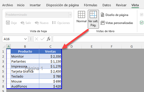The width and height of the screenshot is (144, 92).
Task: Select cell containing Tarjeta Gráfica
Action: (25, 71)
